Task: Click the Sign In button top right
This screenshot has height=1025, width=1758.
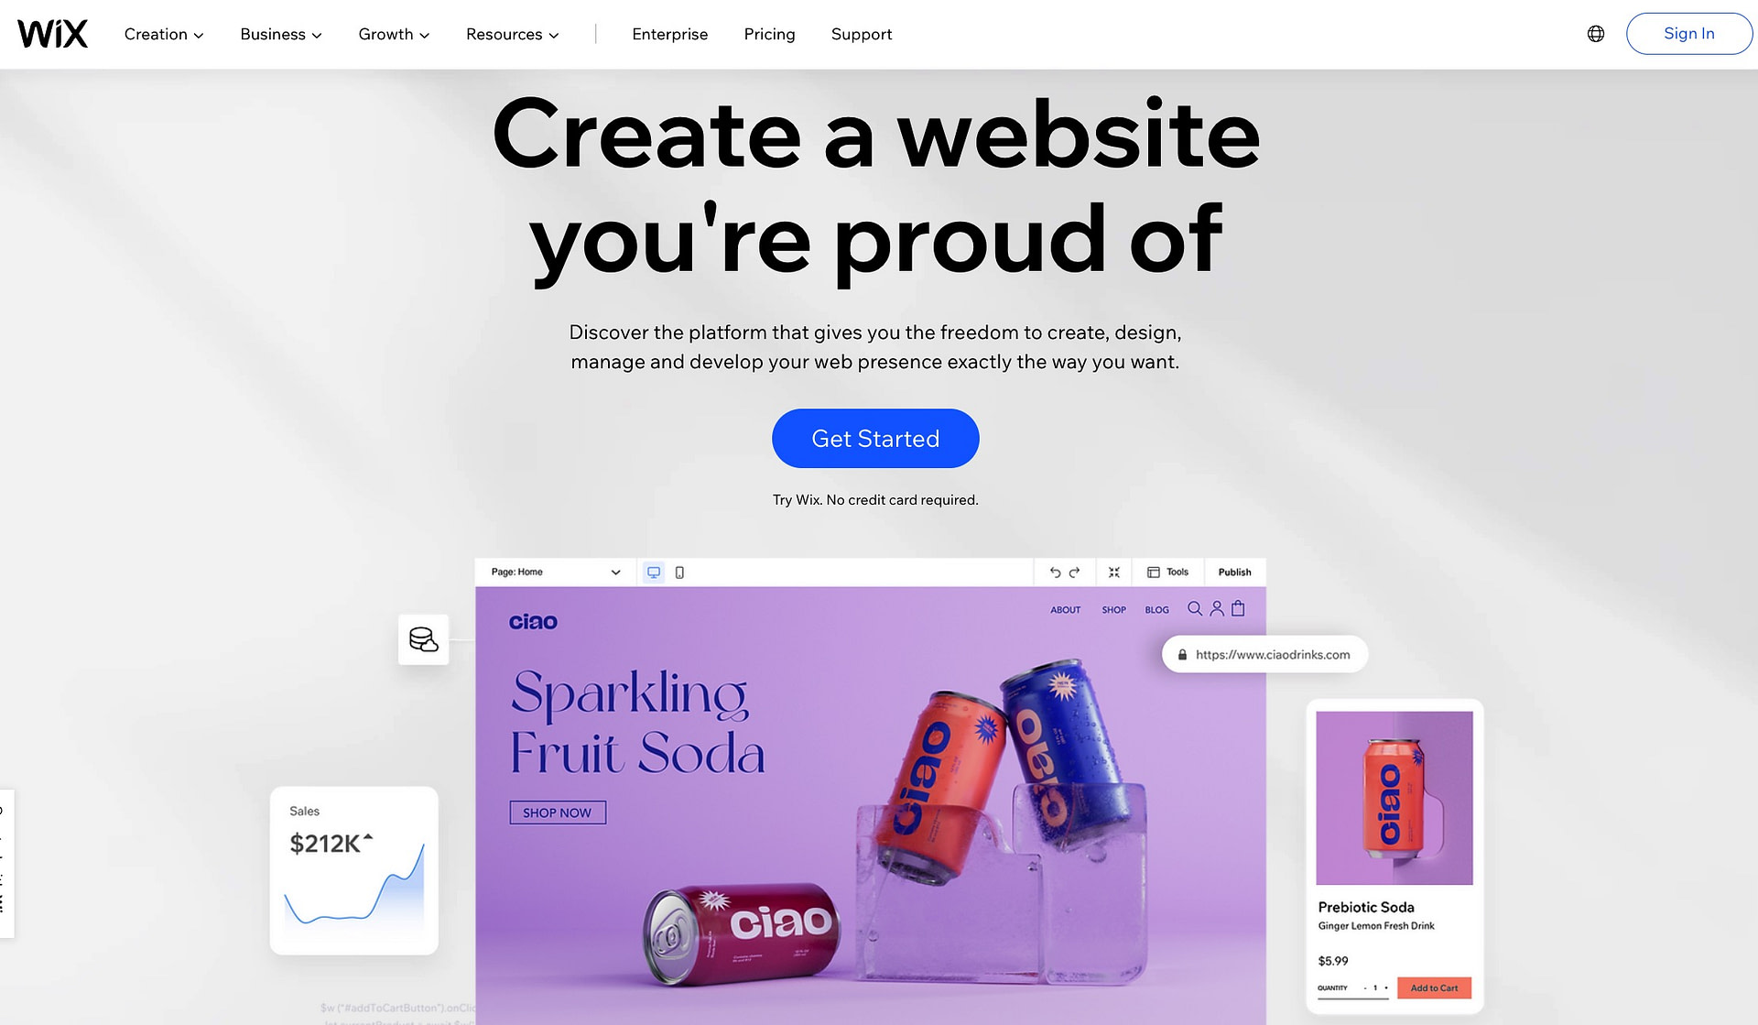Action: pos(1689,33)
